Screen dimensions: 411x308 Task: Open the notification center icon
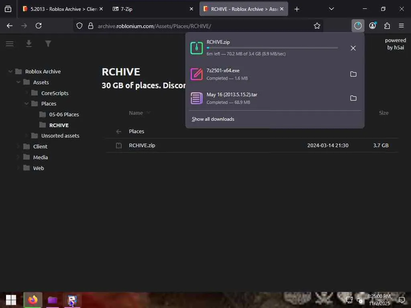pos(401,300)
